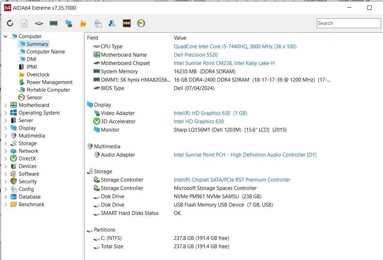Collapse the Computer tree node
The width and height of the screenshot is (383, 260).
pyautogui.click(x=5, y=36)
